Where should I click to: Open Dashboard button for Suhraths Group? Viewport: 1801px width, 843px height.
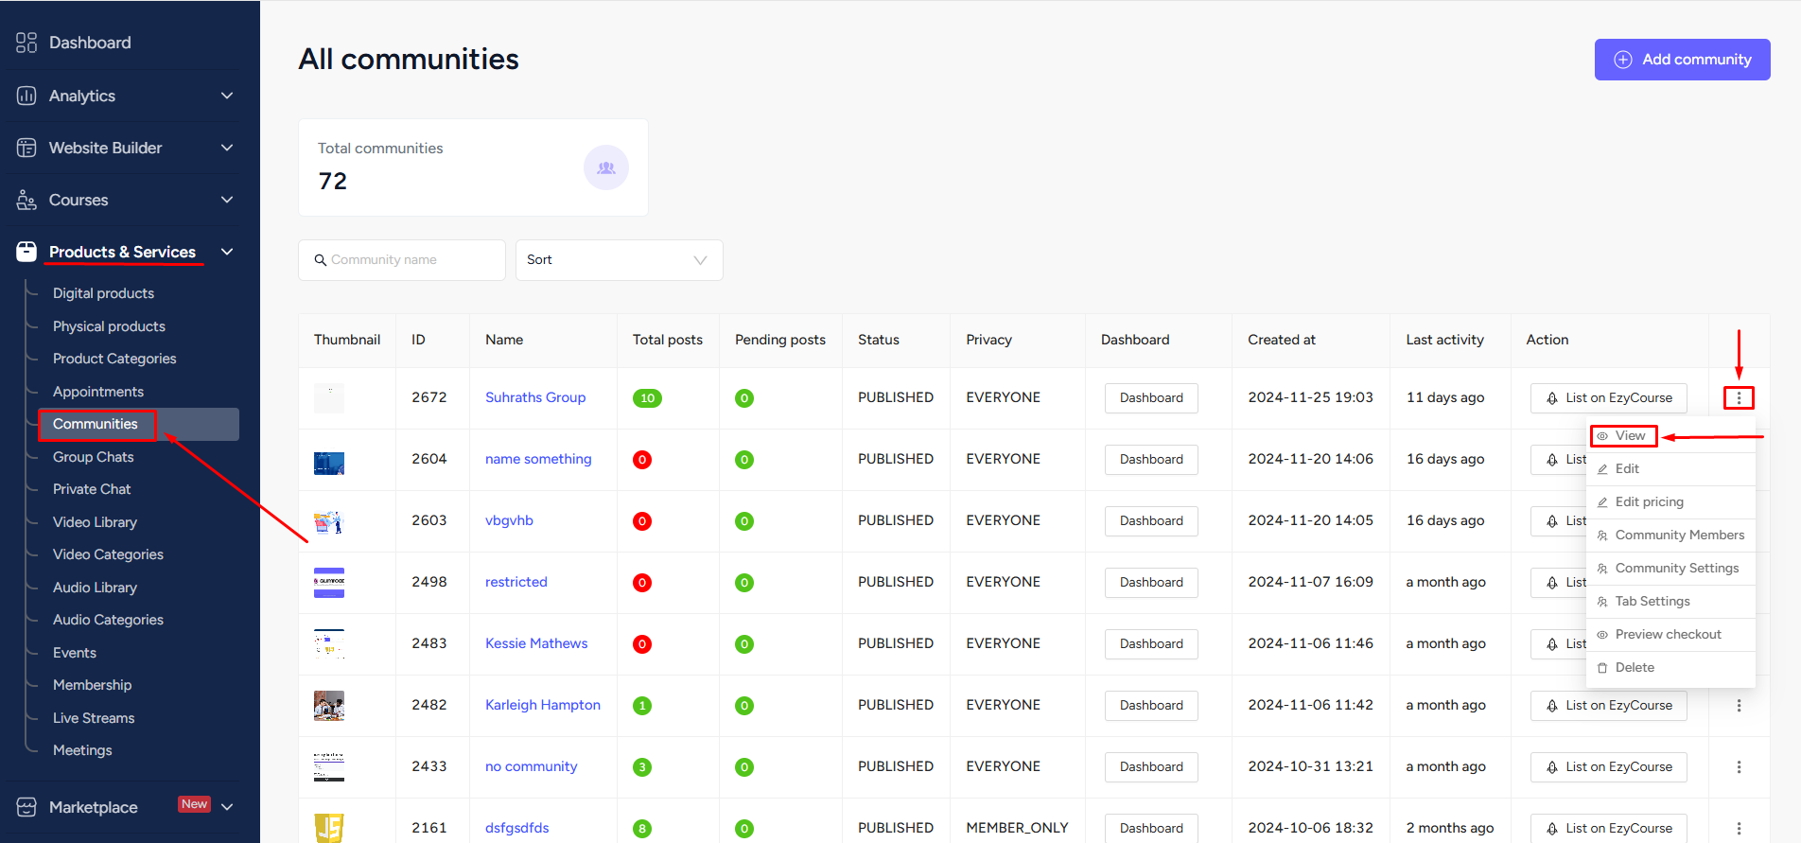[x=1151, y=398]
